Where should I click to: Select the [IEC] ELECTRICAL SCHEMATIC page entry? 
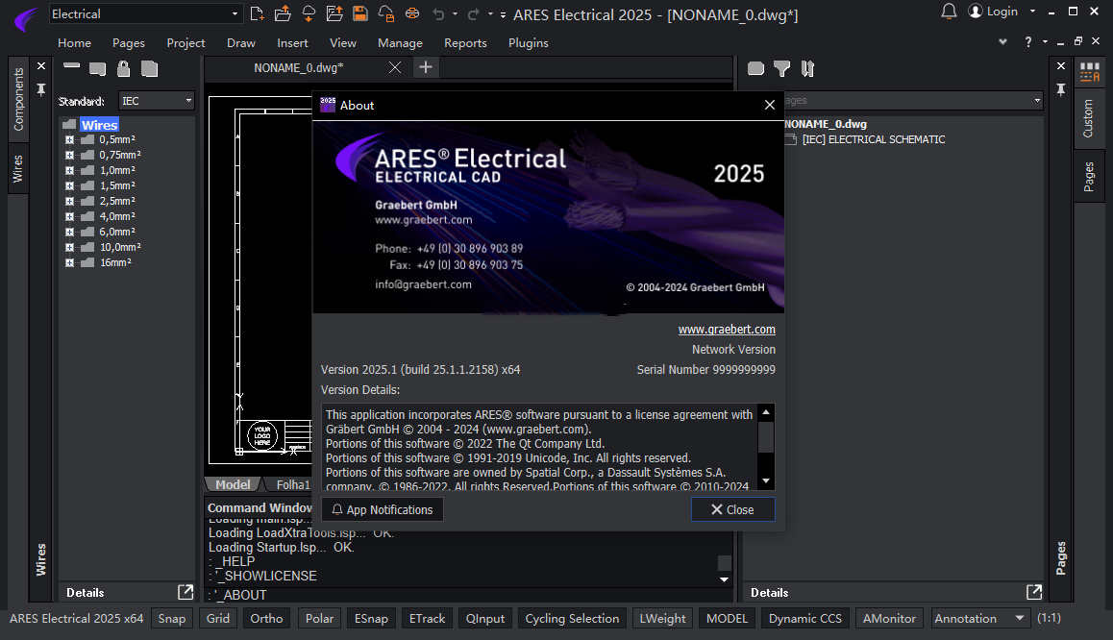pyautogui.click(x=873, y=139)
